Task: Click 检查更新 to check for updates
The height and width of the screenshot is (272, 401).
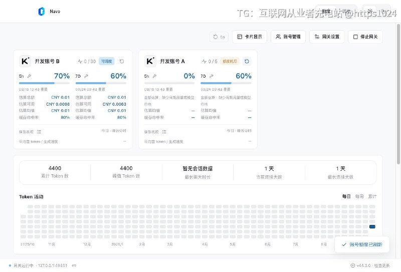Action: coord(381,265)
